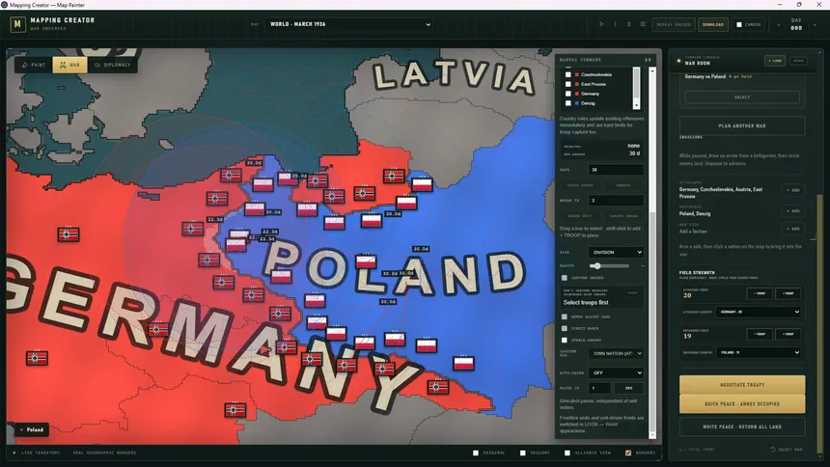
Task: Open the World - March 1936 map dropdown
Action: click(349, 24)
